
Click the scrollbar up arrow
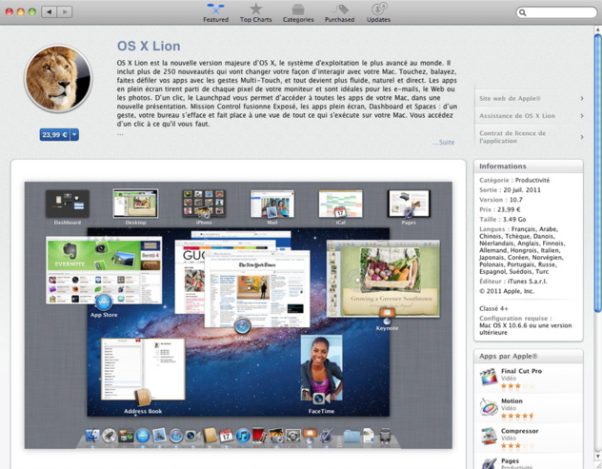598,29
